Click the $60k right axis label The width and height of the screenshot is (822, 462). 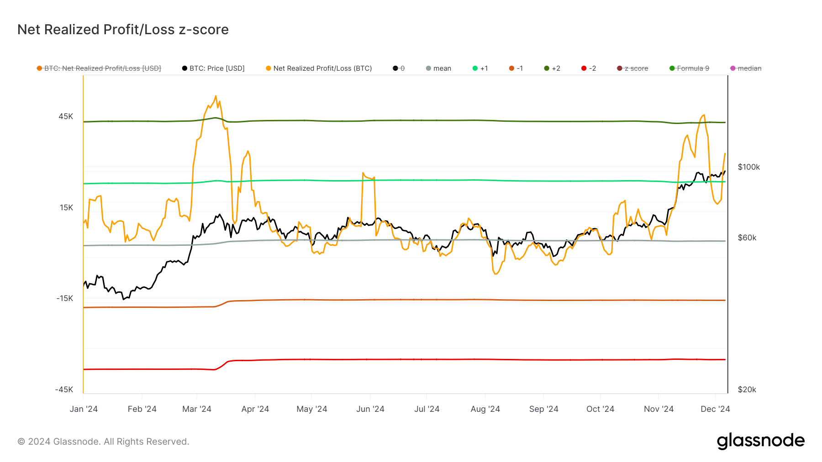pos(747,238)
